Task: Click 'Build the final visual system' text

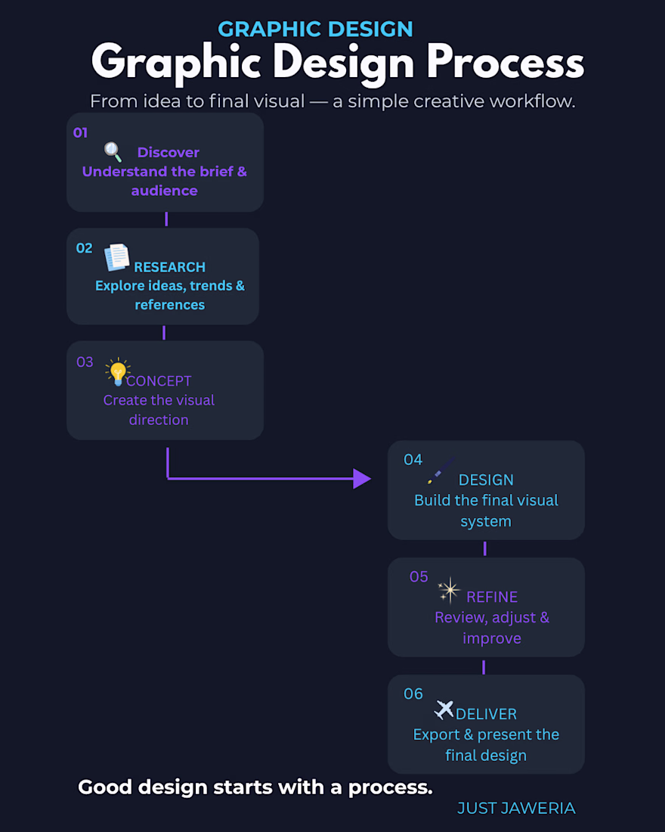Action: pos(486,511)
